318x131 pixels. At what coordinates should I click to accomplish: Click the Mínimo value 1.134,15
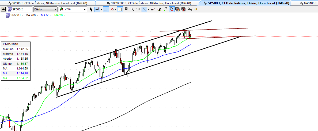pyautogui.click(x=22, y=54)
